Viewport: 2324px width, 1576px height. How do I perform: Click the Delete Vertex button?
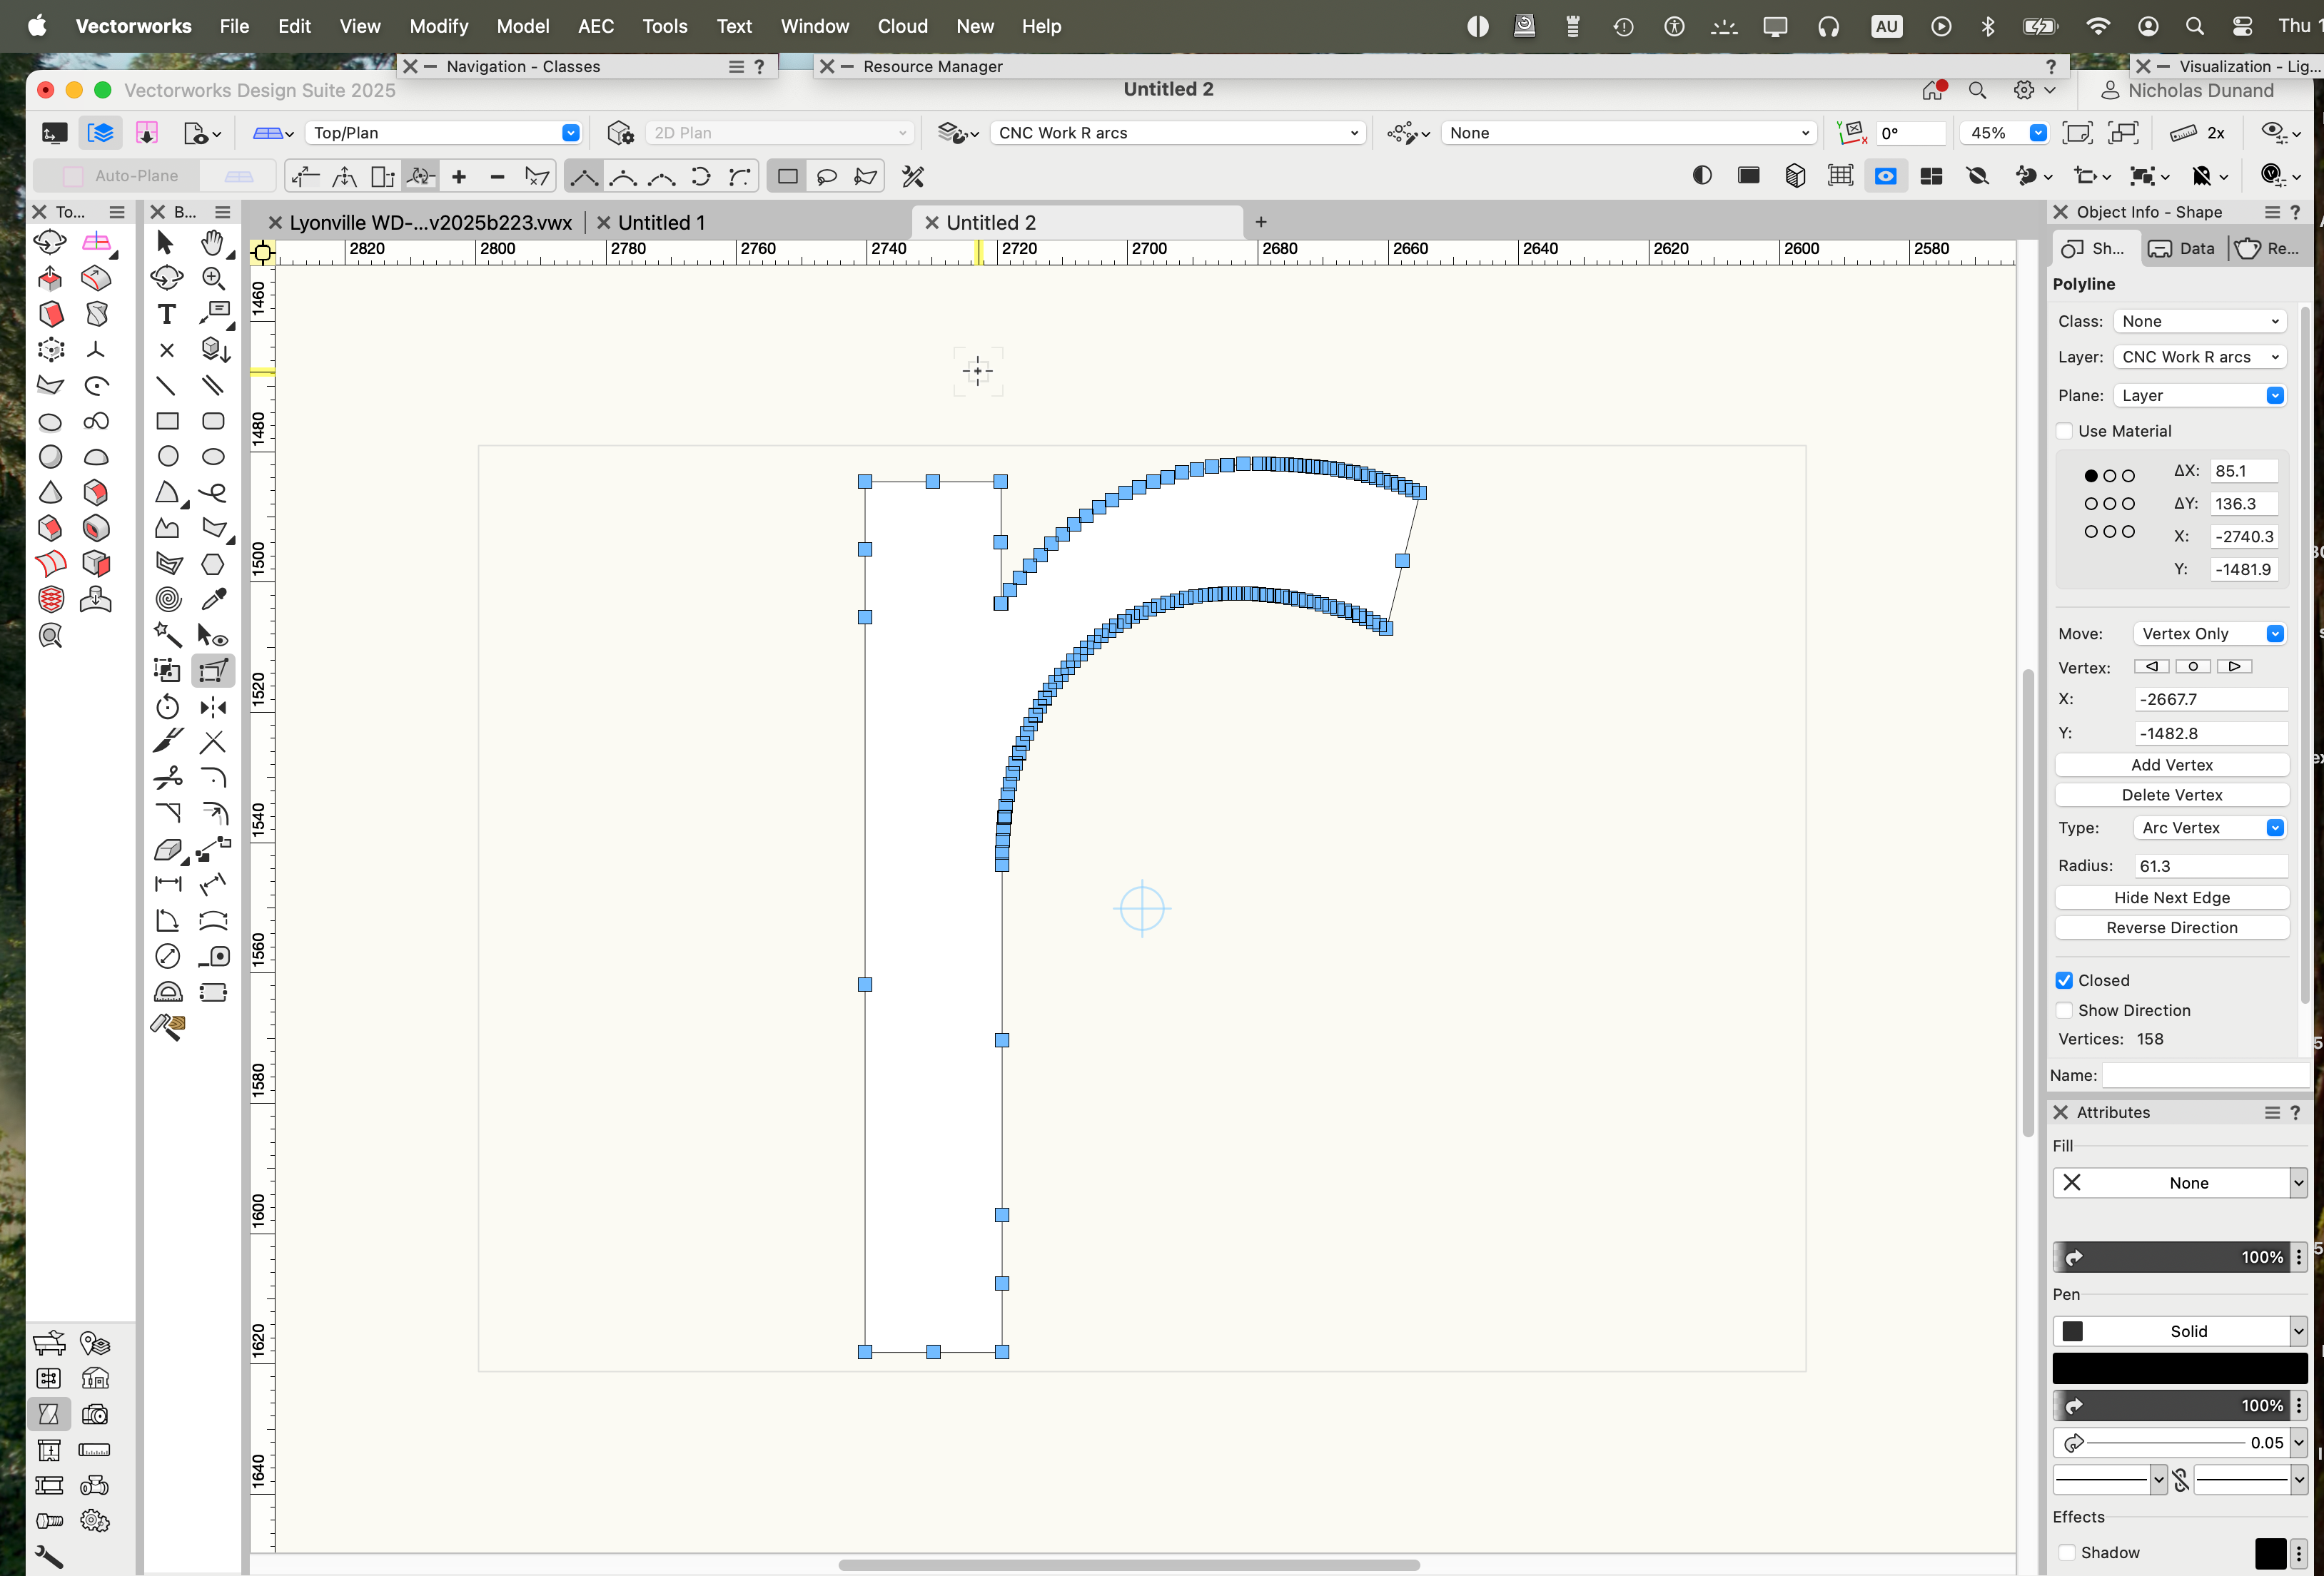(2171, 795)
